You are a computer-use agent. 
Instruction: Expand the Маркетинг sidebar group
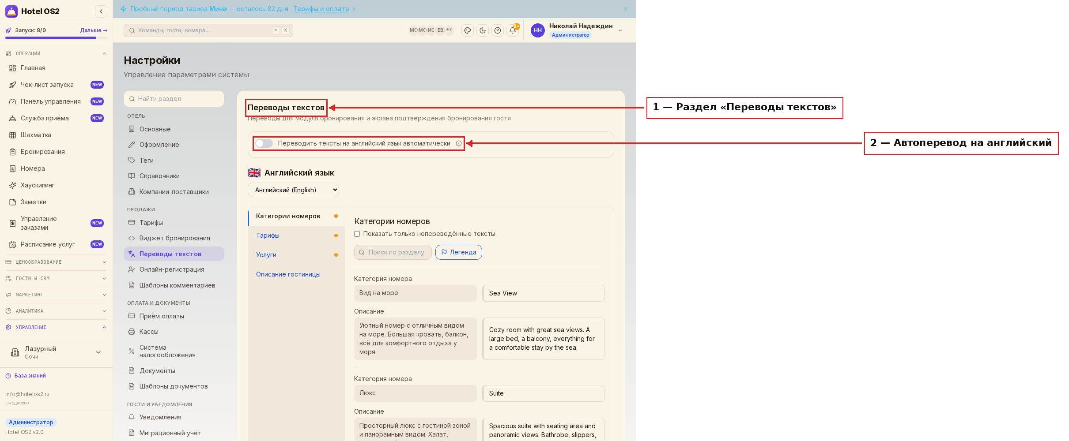point(57,295)
